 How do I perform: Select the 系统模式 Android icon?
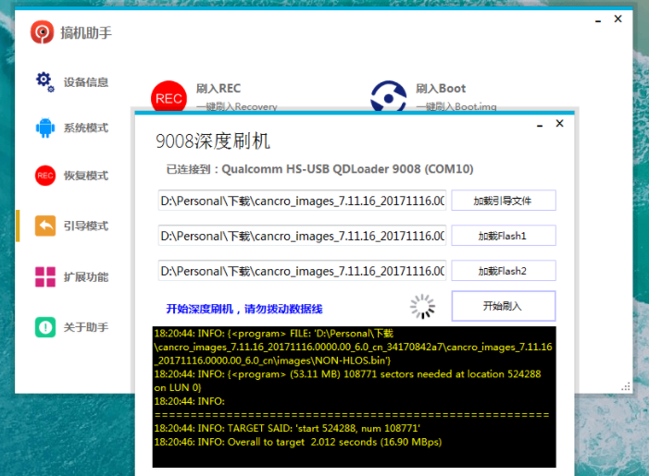coord(44,128)
